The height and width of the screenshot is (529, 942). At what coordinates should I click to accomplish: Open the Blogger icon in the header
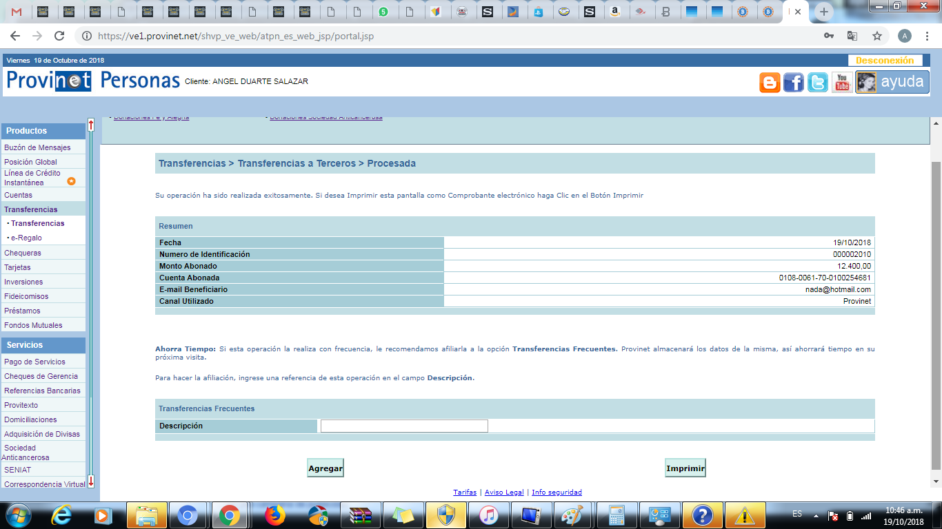pos(770,83)
